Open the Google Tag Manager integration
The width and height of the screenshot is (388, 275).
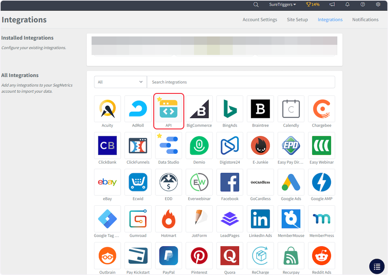click(x=107, y=219)
